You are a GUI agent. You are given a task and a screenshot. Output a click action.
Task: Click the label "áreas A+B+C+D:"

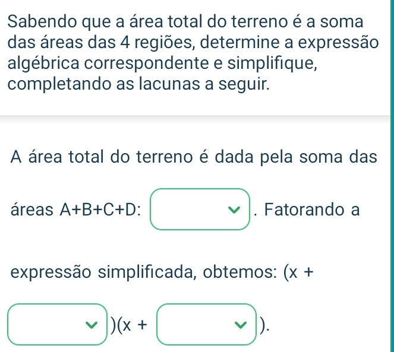tap(75, 210)
